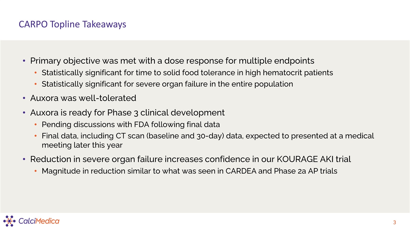The width and height of the screenshot is (410, 231).
Task: Click the severe organ failure entire population line
Action: (167, 84)
